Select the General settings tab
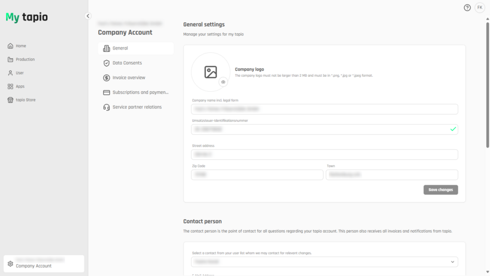490x276 pixels. click(x=136, y=48)
